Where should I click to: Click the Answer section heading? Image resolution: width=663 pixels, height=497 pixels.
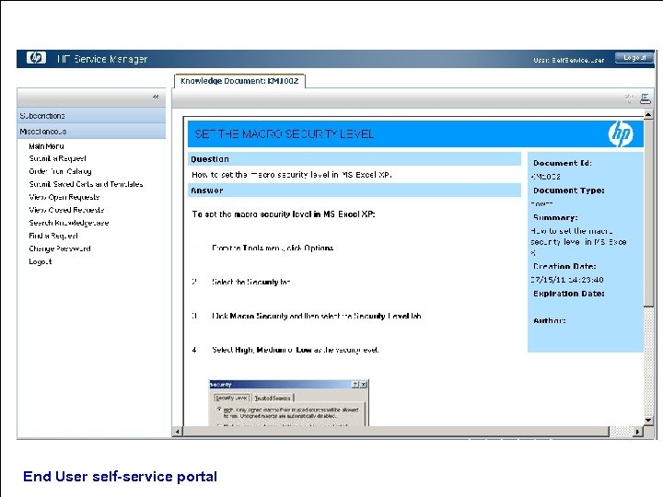(207, 191)
